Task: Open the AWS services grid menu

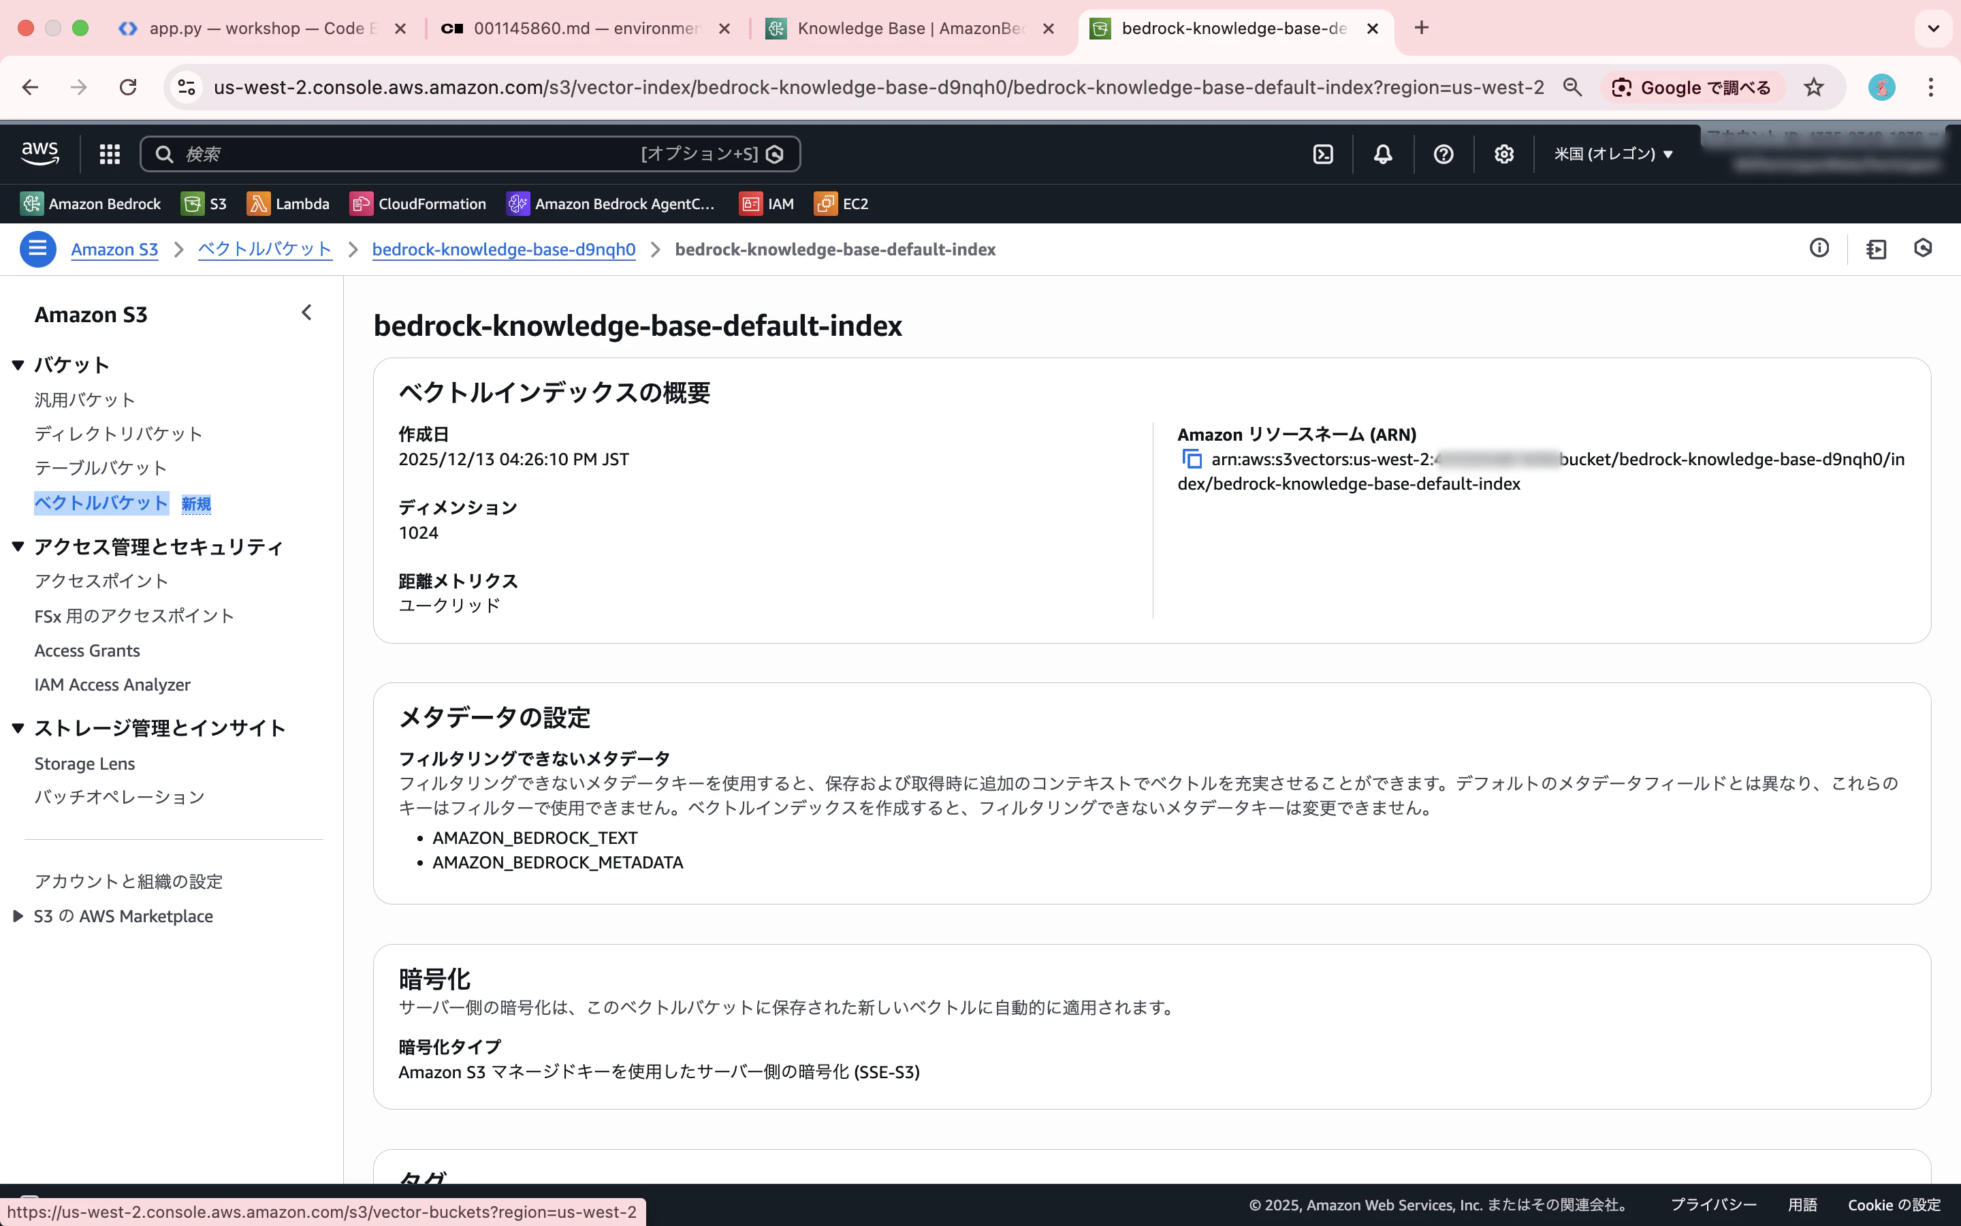Action: (110, 154)
